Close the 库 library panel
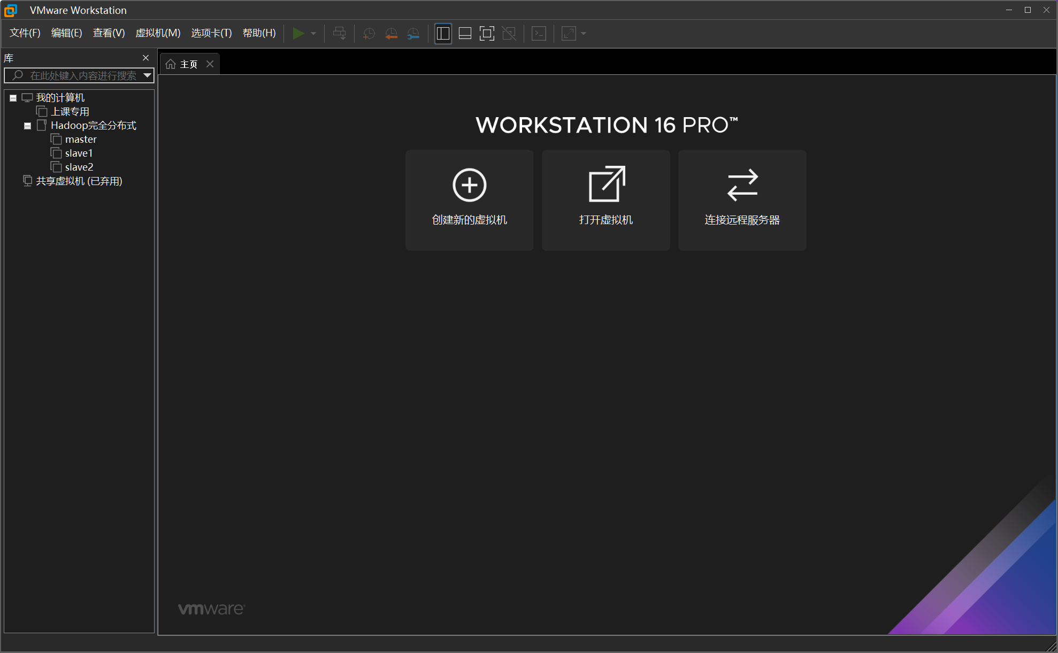The width and height of the screenshot is (1058, 653). point(145,58)
